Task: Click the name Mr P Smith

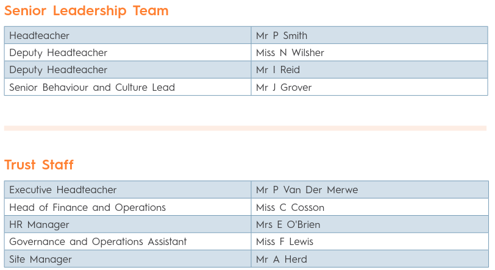Action: pos(282,35)
